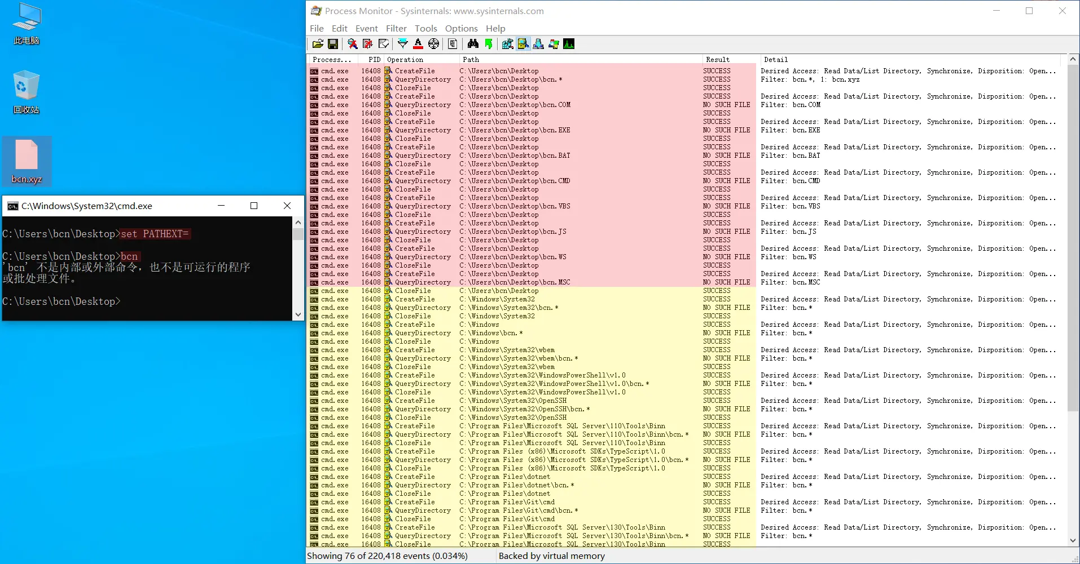1080x564 pixels.
Task: Toggle Show Network Activity
Action: pos(538,44)
